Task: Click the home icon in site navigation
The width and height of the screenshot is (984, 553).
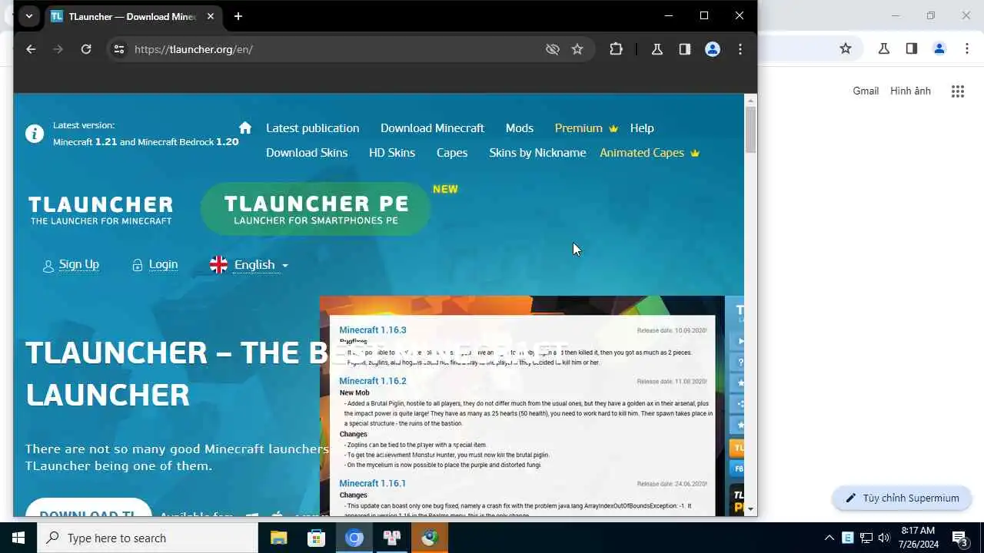Action: [245, 127]
